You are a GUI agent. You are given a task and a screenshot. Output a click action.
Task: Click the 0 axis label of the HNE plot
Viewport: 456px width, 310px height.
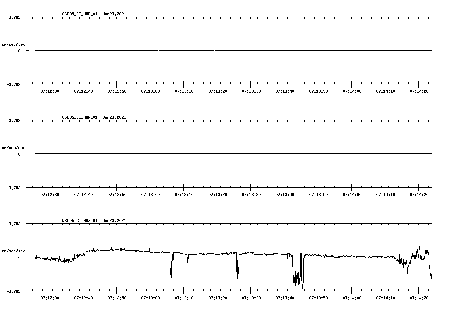(19, 51)
